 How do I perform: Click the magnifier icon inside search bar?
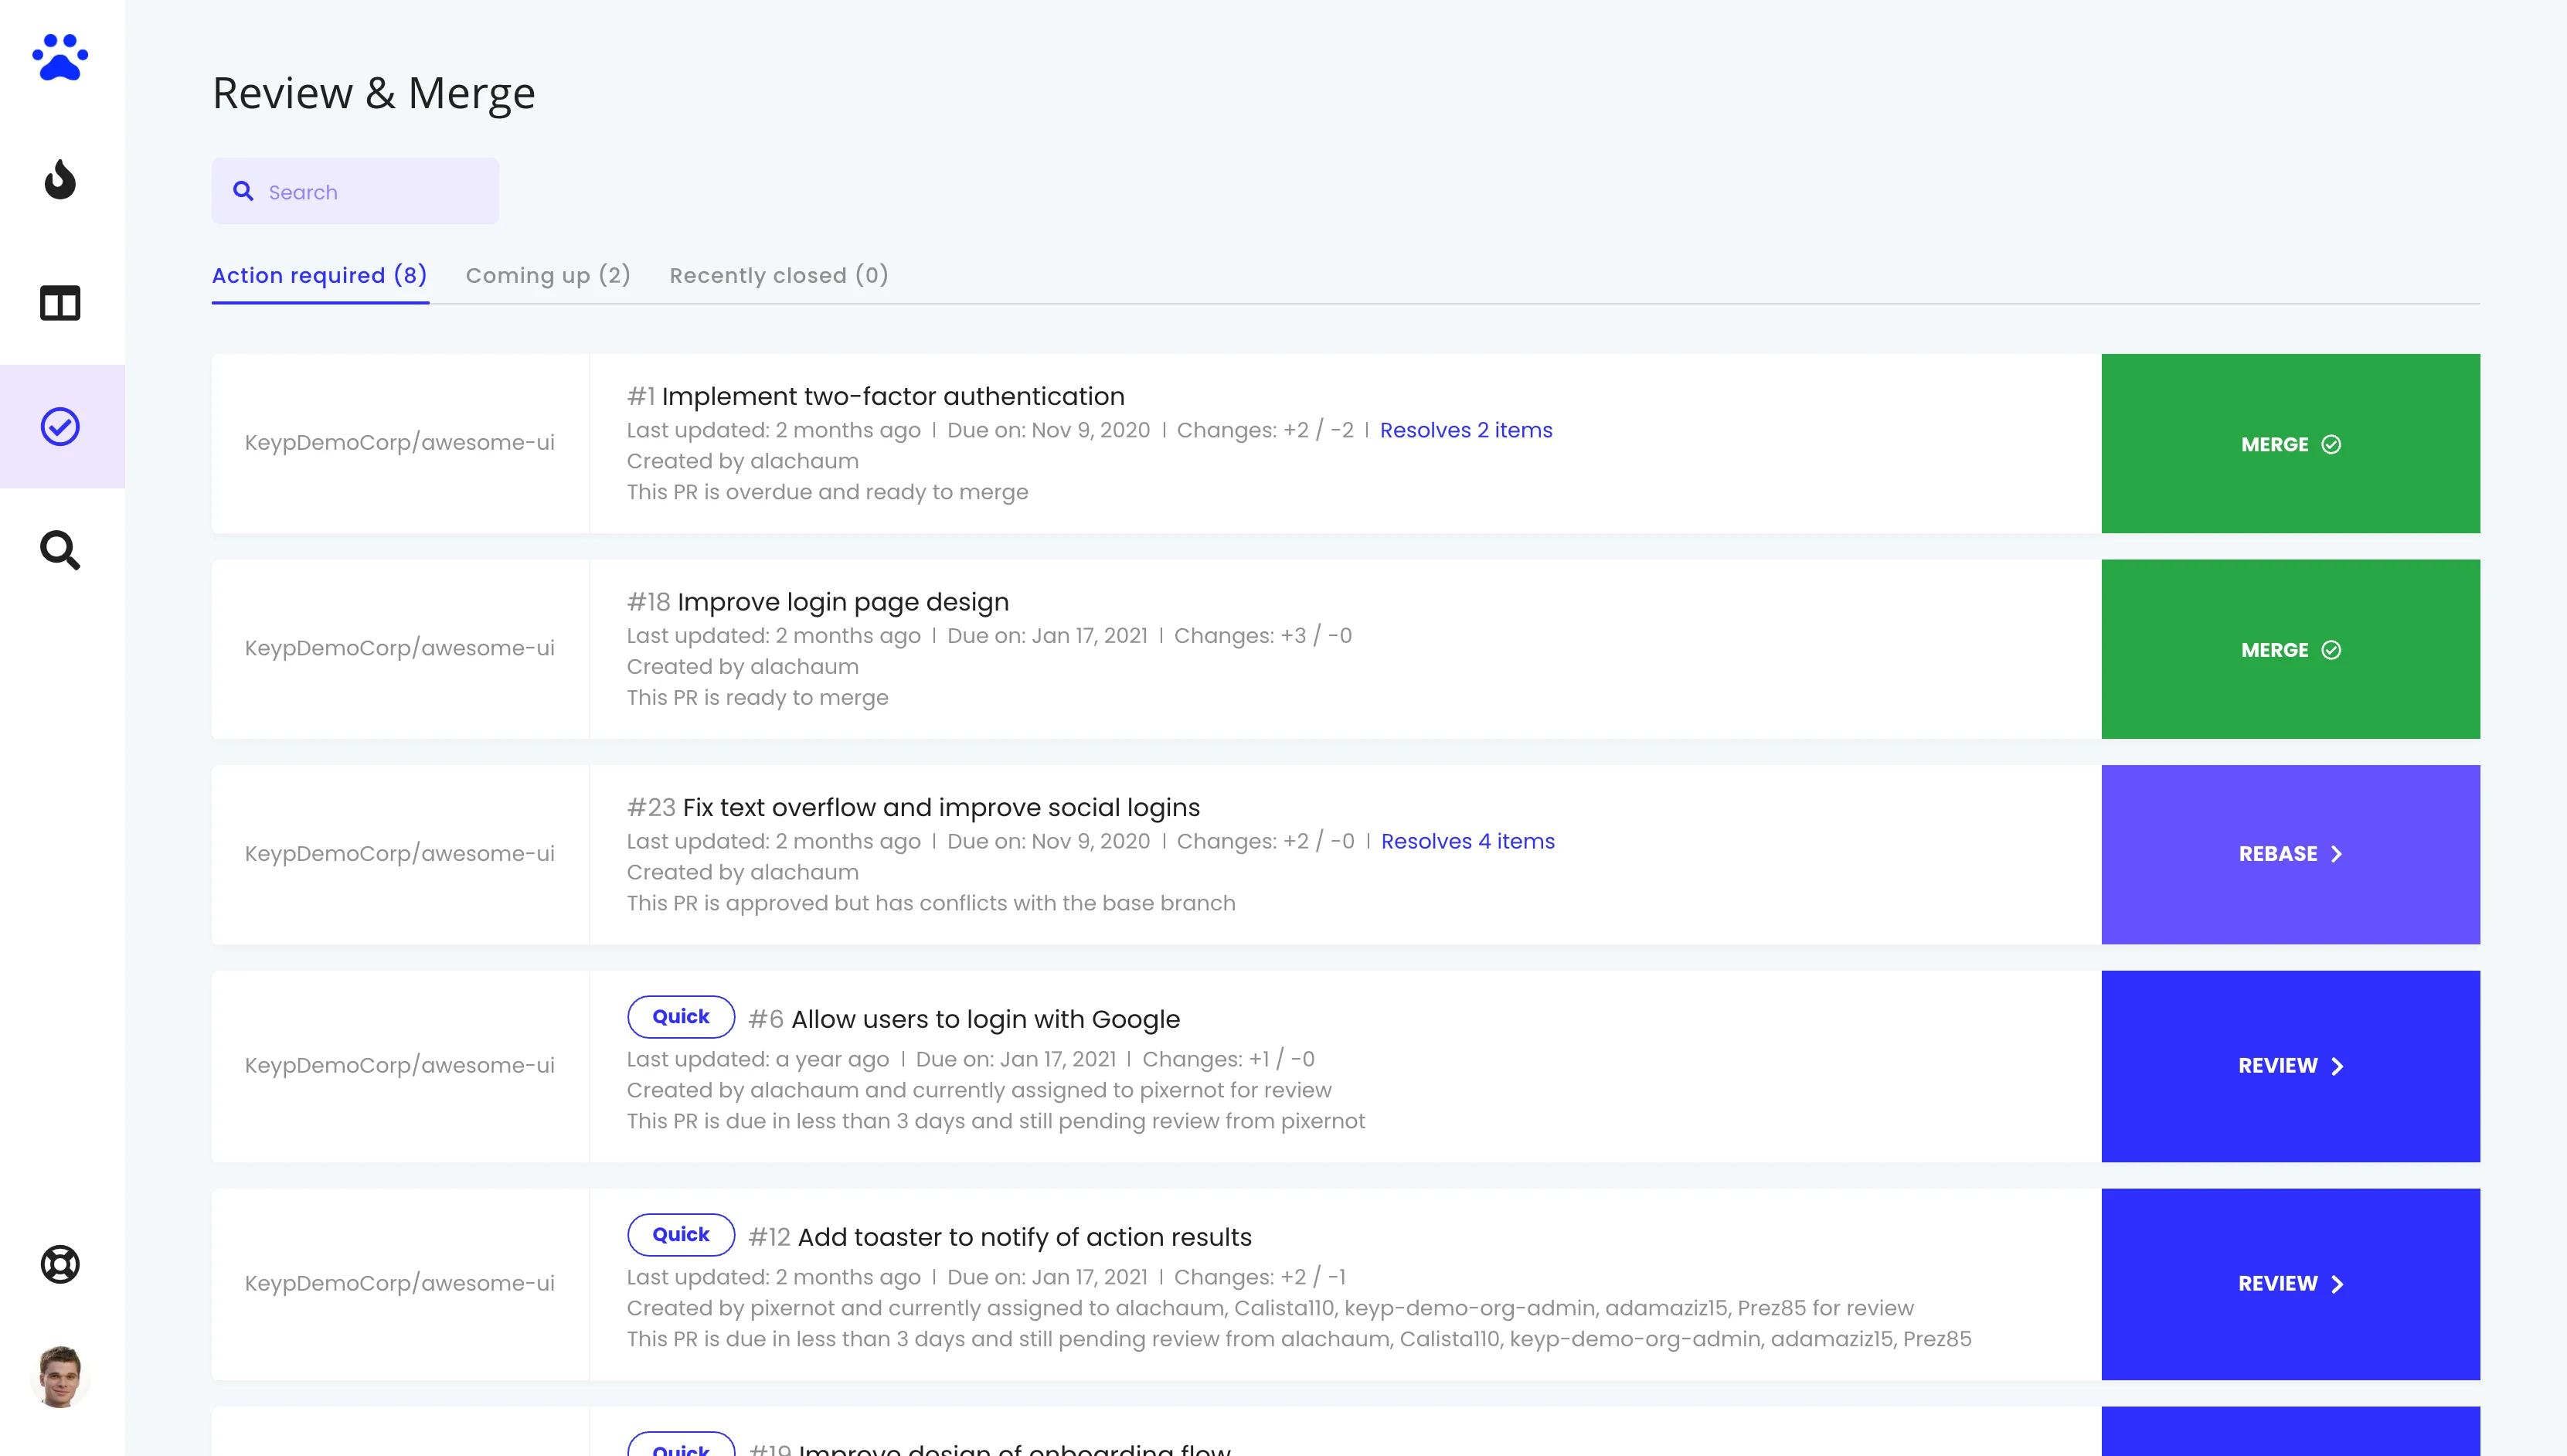(244, 190)
